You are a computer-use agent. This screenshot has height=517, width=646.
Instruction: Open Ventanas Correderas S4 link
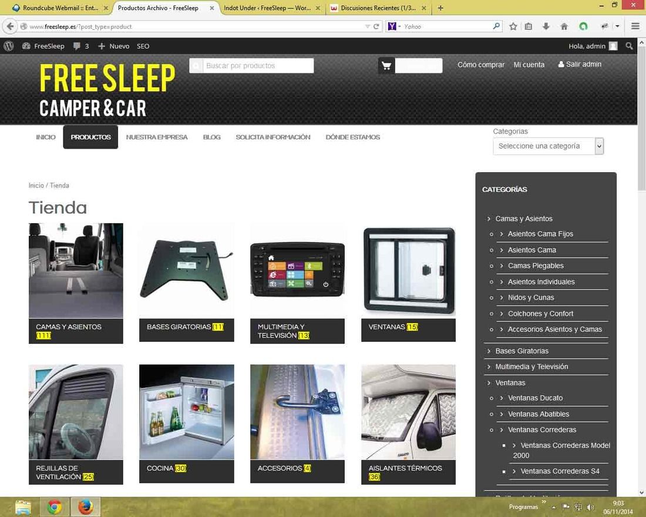click(x=560, y=471)
